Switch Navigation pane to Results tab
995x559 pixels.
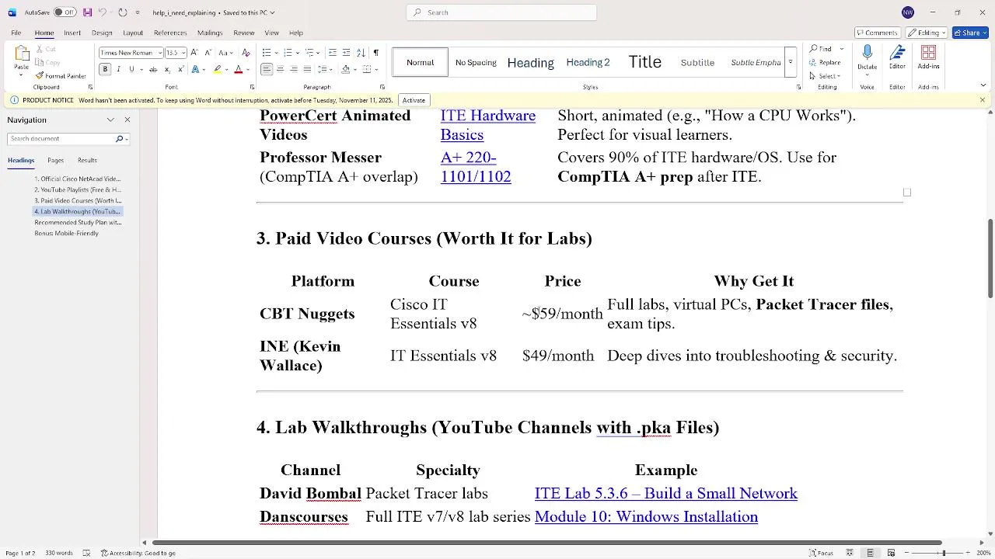[x=87, y=161]
